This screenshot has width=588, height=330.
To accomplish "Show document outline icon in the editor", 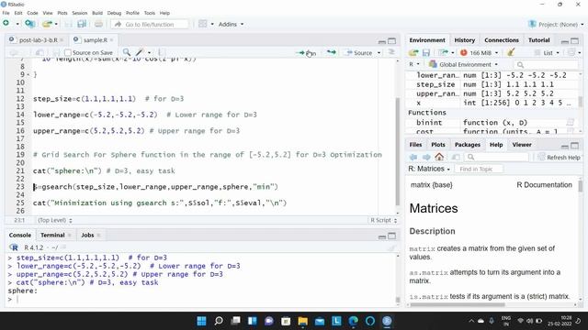I will pos(391,52).
